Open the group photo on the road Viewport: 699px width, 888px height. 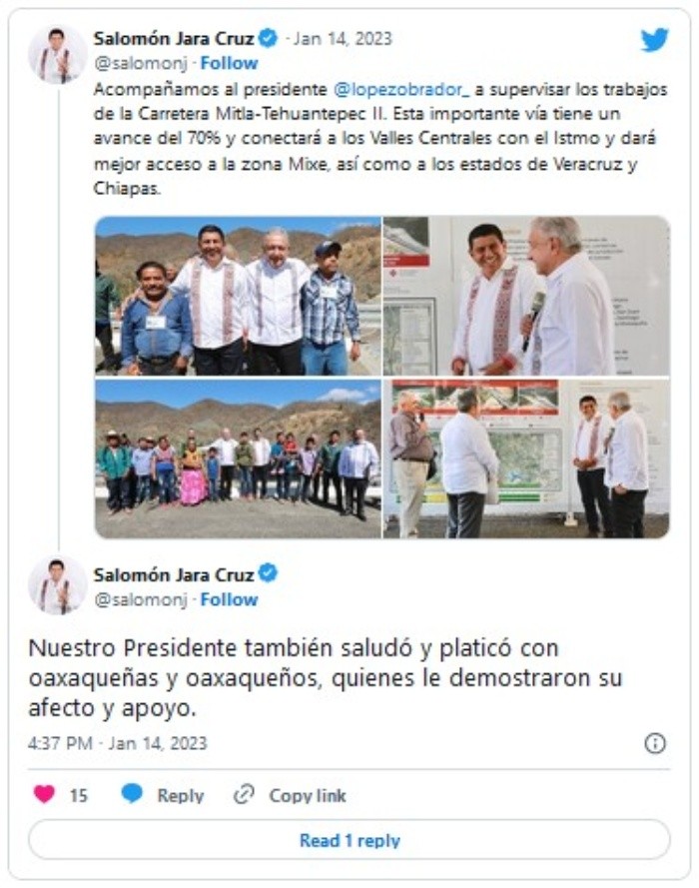238,458
